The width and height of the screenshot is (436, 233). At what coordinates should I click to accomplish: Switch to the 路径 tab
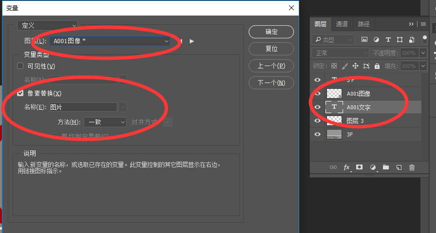(x=363, y=24)
